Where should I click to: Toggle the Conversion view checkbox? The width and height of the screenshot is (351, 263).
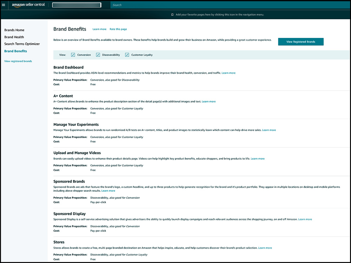pyautogui.click(x=73, y=55)
